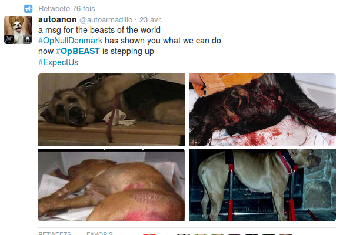Click the first retweeter avatar below photos
This screenshot has height=235, width=343.
coord(149,234)
